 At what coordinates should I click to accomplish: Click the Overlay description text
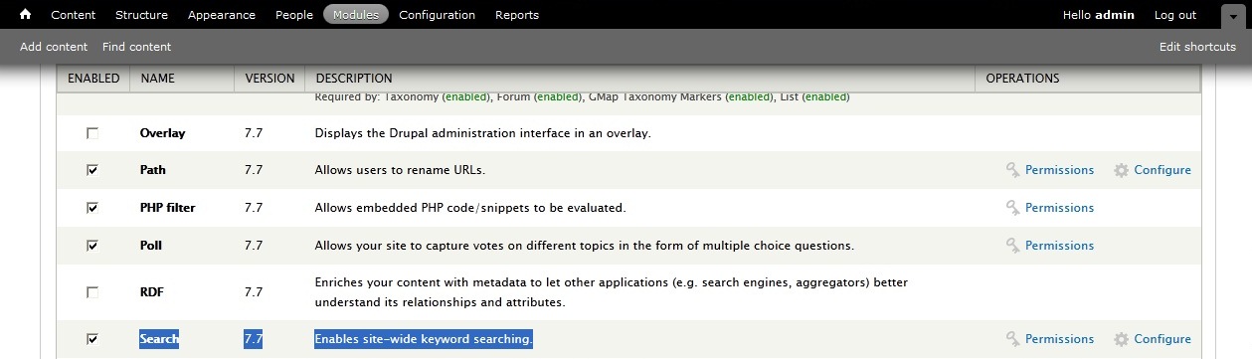click(x=483, y=133)
